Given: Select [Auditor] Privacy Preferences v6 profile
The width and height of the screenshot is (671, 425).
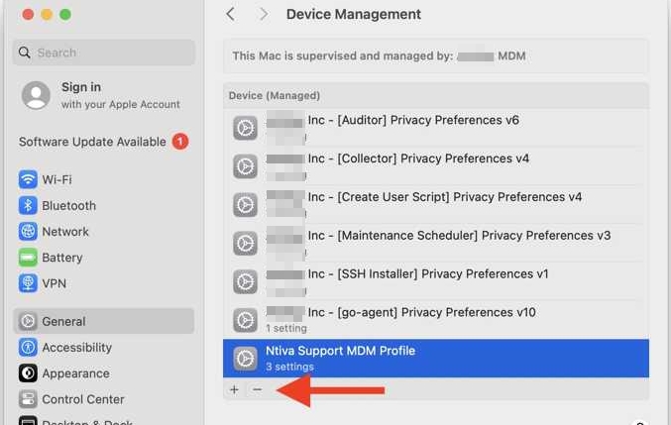Looking at the screenshot, I should point(436,128).
